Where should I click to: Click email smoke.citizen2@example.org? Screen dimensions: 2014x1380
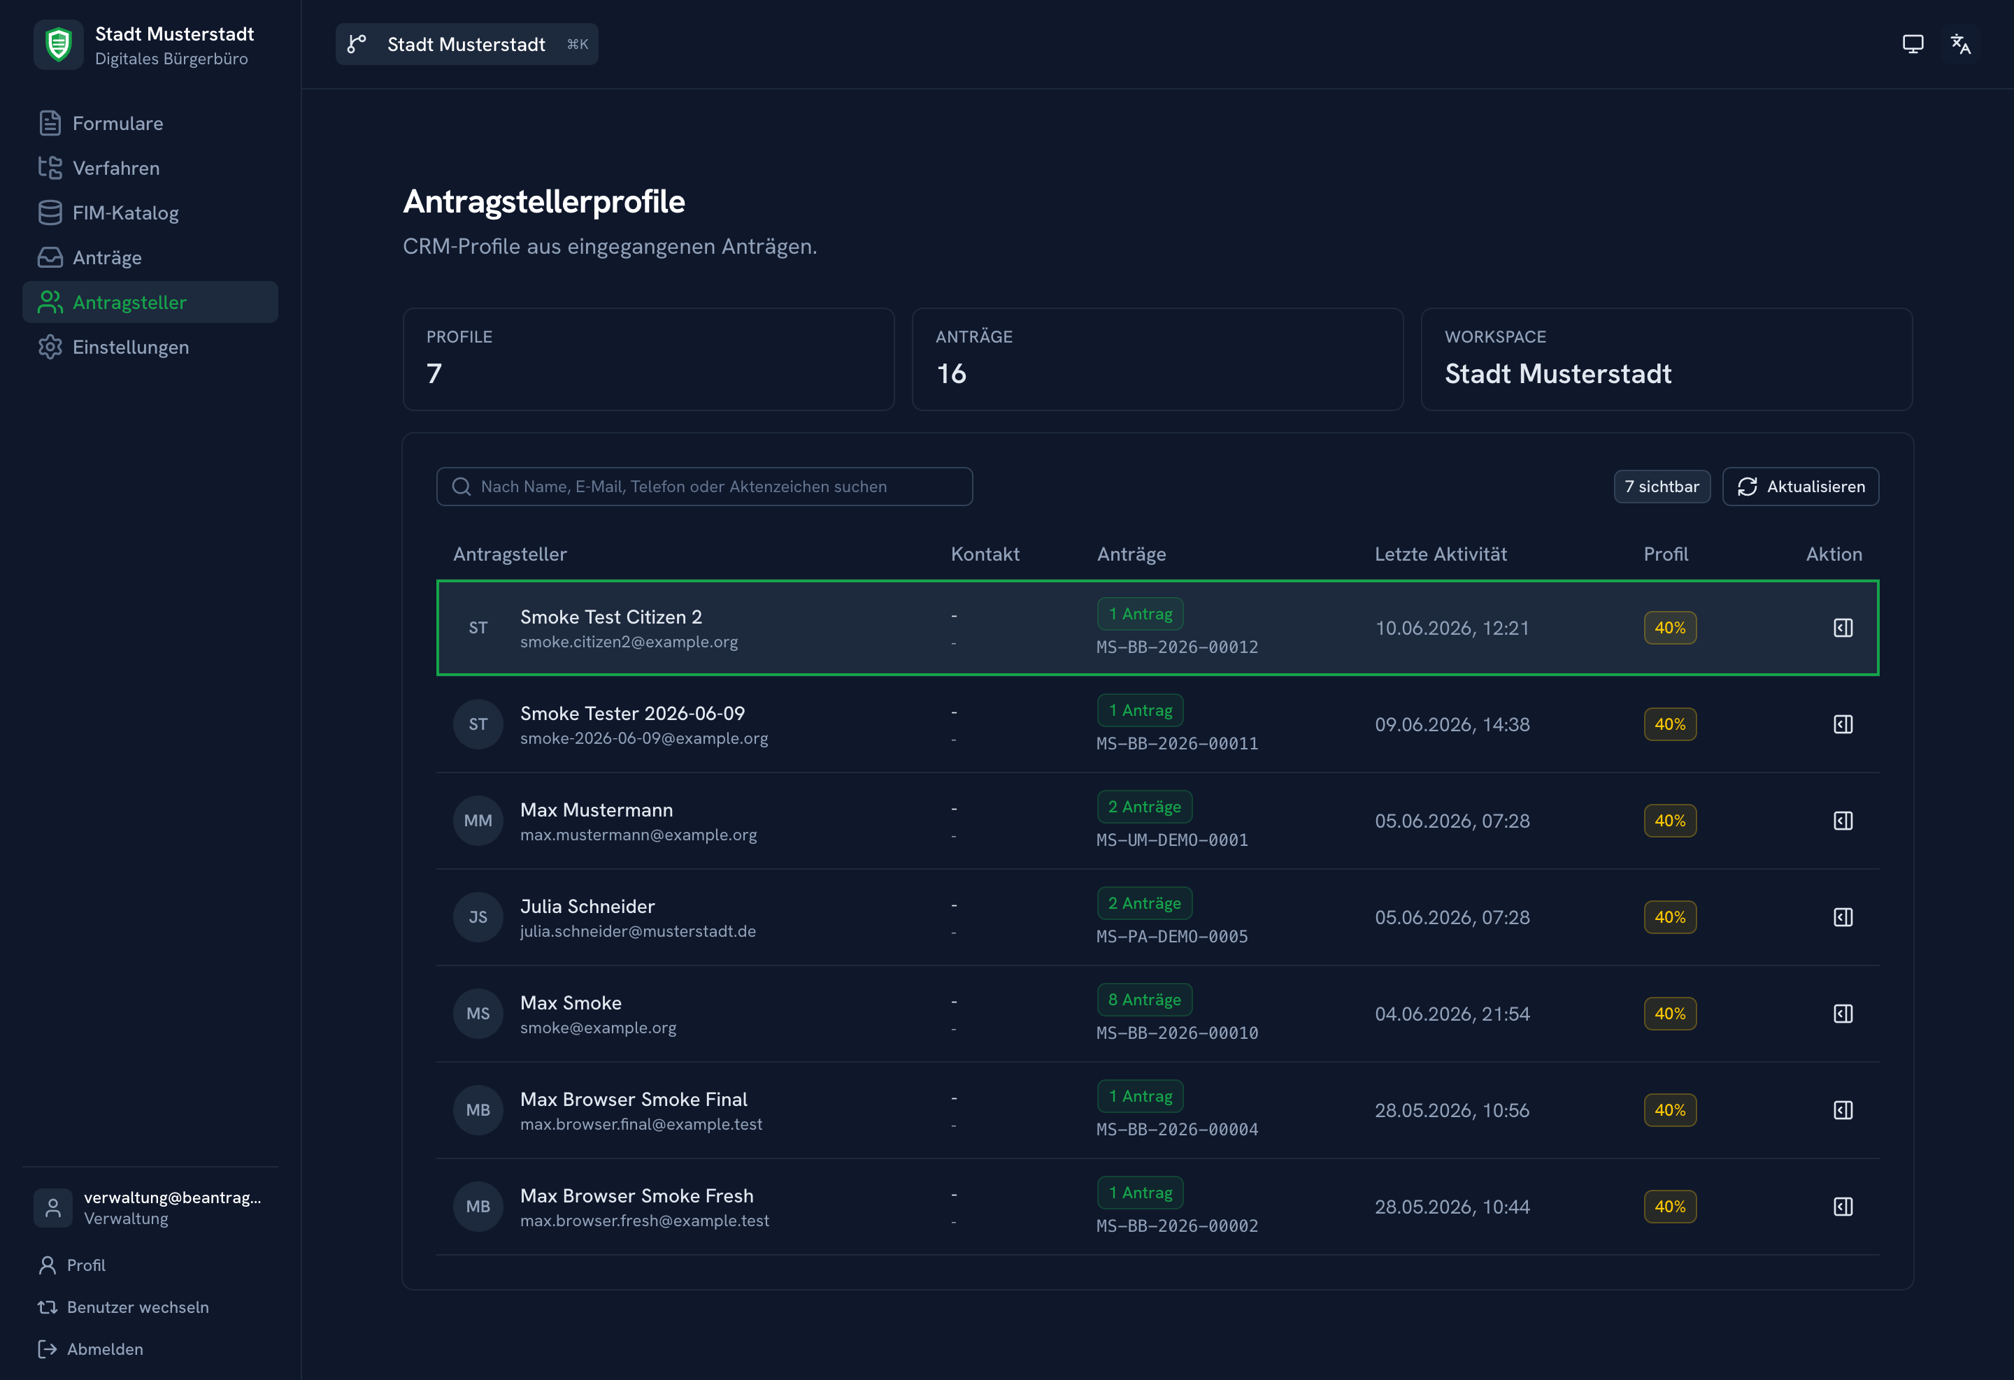[x=629, y=642]
